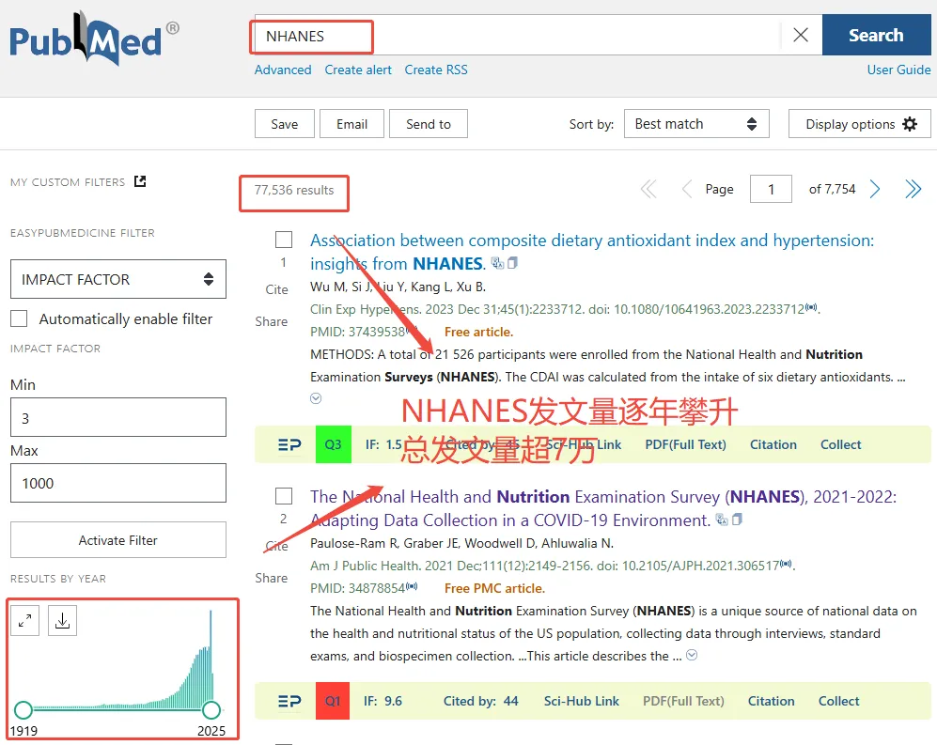Click PMID 37439538 text

pos(358,332)
